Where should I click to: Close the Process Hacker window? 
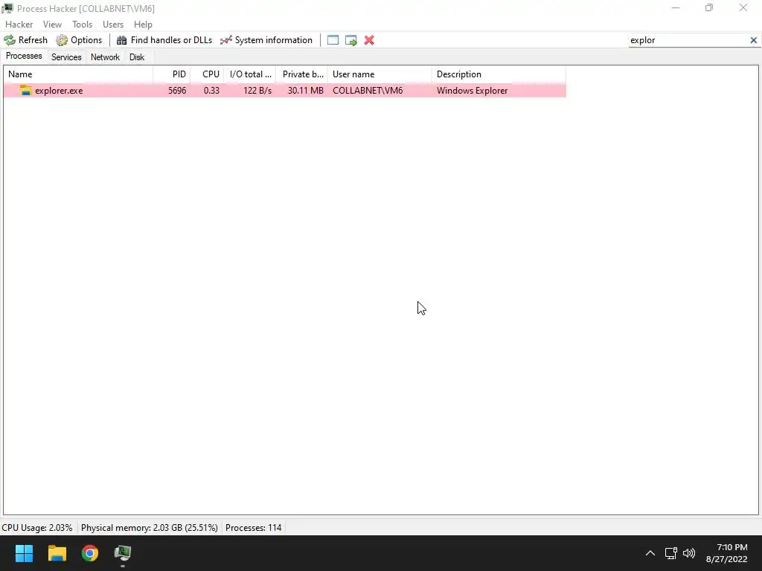click(743, 7)
